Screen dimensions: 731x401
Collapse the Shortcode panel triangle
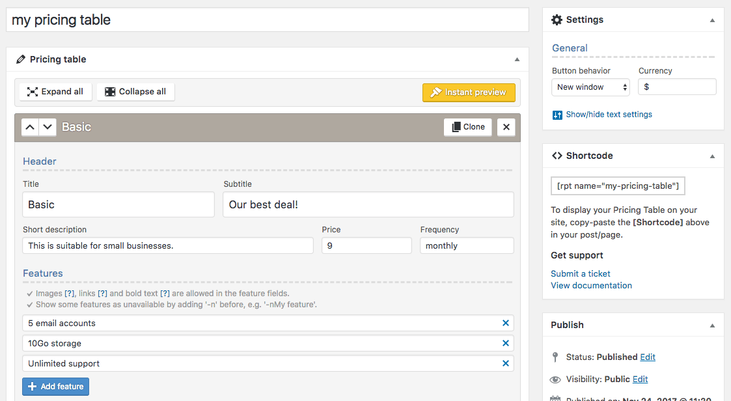(712, 156)
